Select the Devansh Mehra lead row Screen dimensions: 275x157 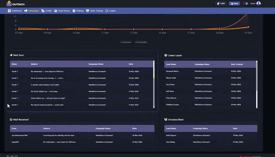coord(210,71)
